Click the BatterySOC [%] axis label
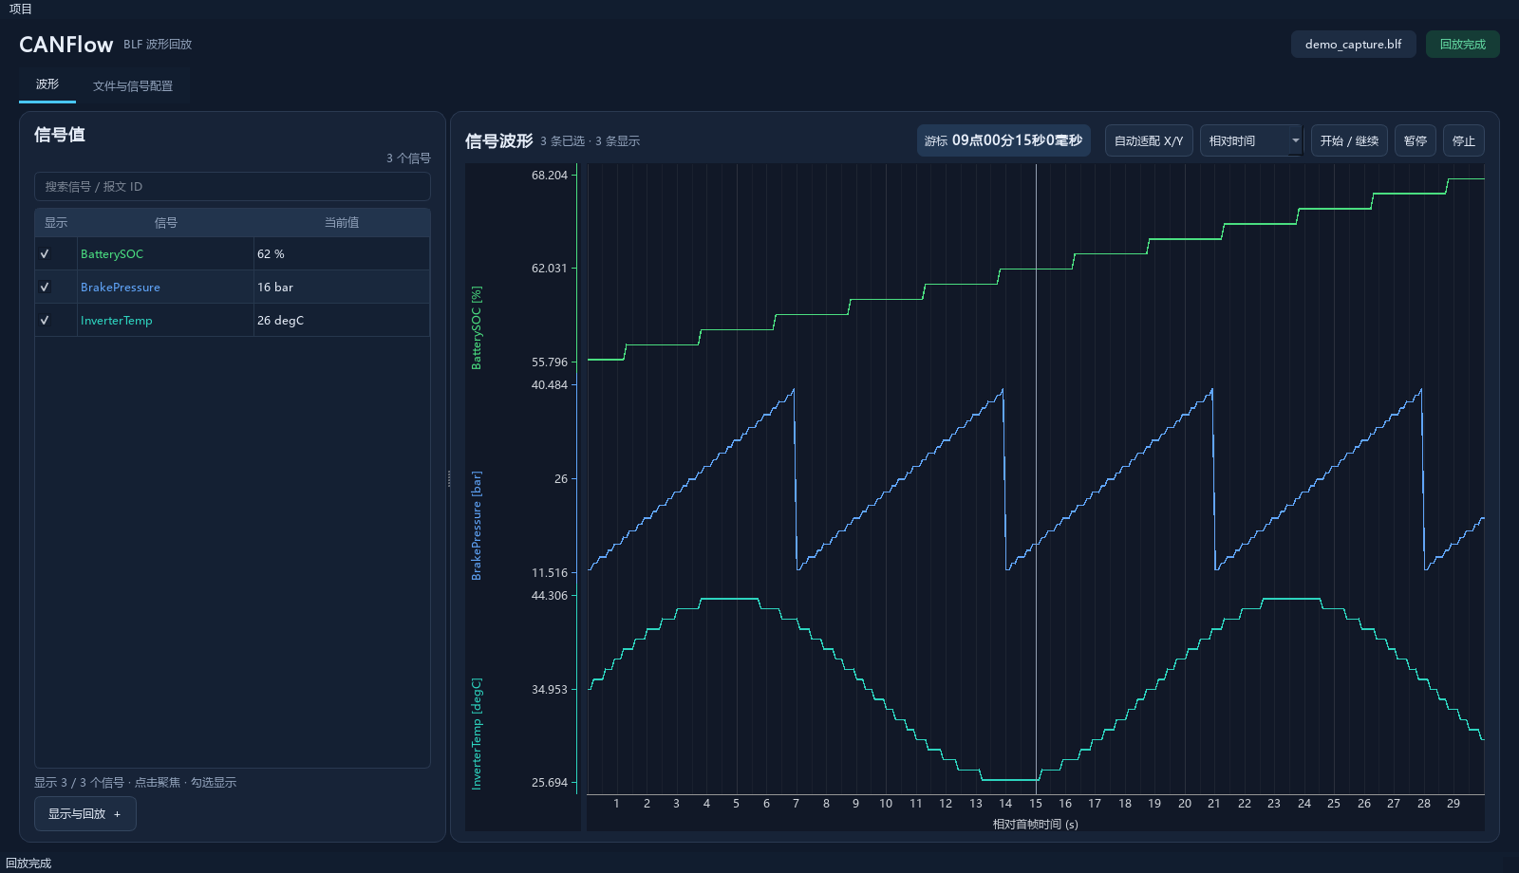1519x873 pixels. (477, 327)
